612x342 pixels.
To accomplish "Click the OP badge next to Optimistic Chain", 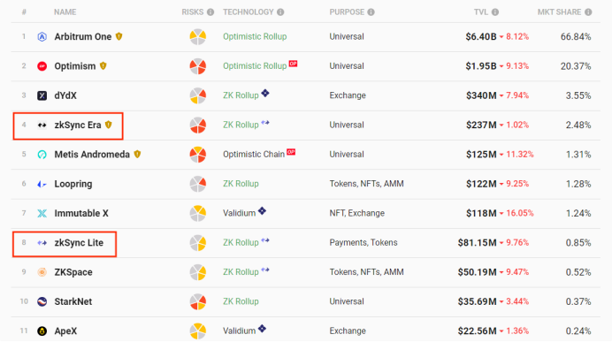I will (x=291, y=152).
